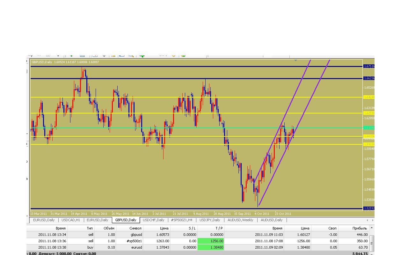Viewport: 408px width, 255px height.
Task: Click the chart shift triangle marker at top
Action: (295, 60)
